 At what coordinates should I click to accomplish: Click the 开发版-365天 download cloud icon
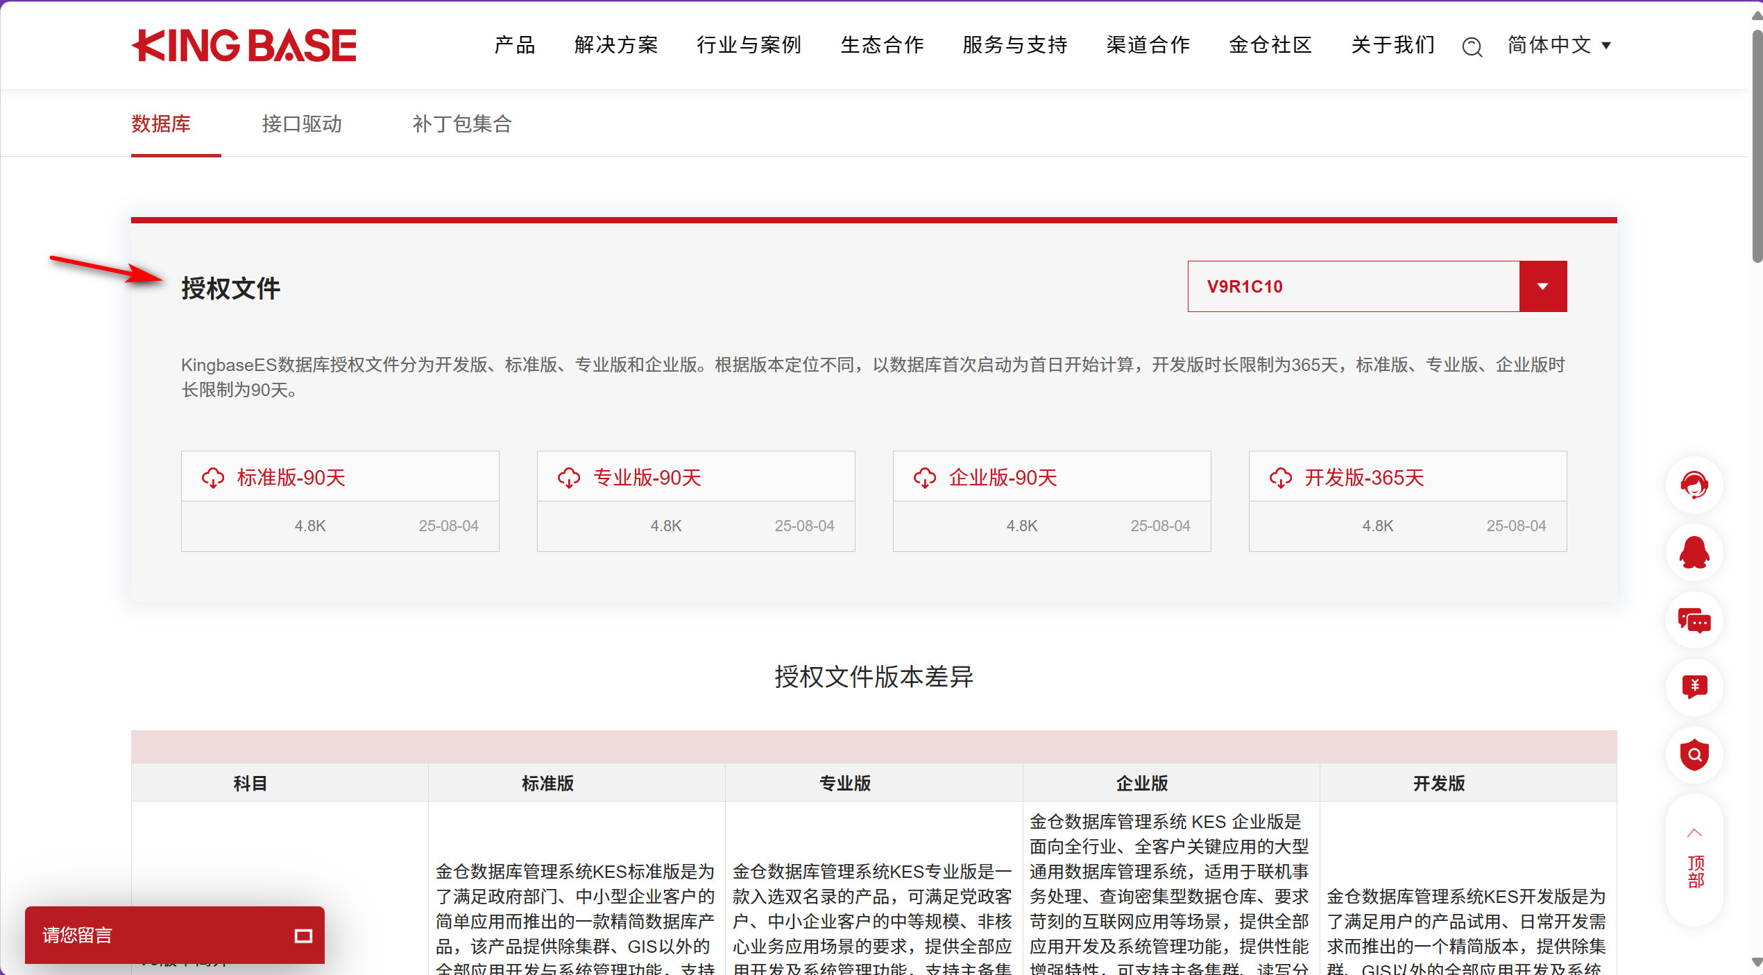pyautogui.click(x=1280, y=478)
